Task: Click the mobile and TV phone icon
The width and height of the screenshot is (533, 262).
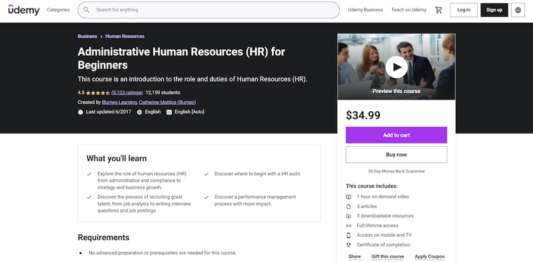Action: (348, 235)
